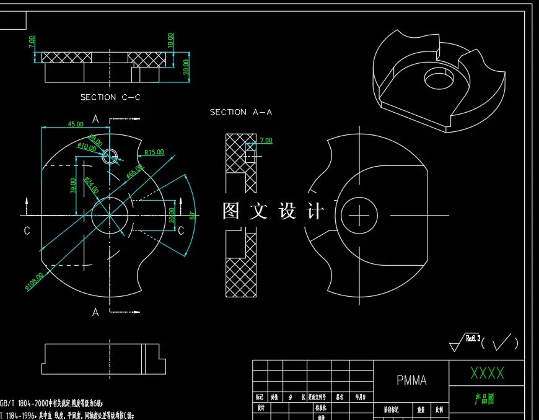Click the 60° angular dimension
This screenshot has width=539, height=420.
192,216
